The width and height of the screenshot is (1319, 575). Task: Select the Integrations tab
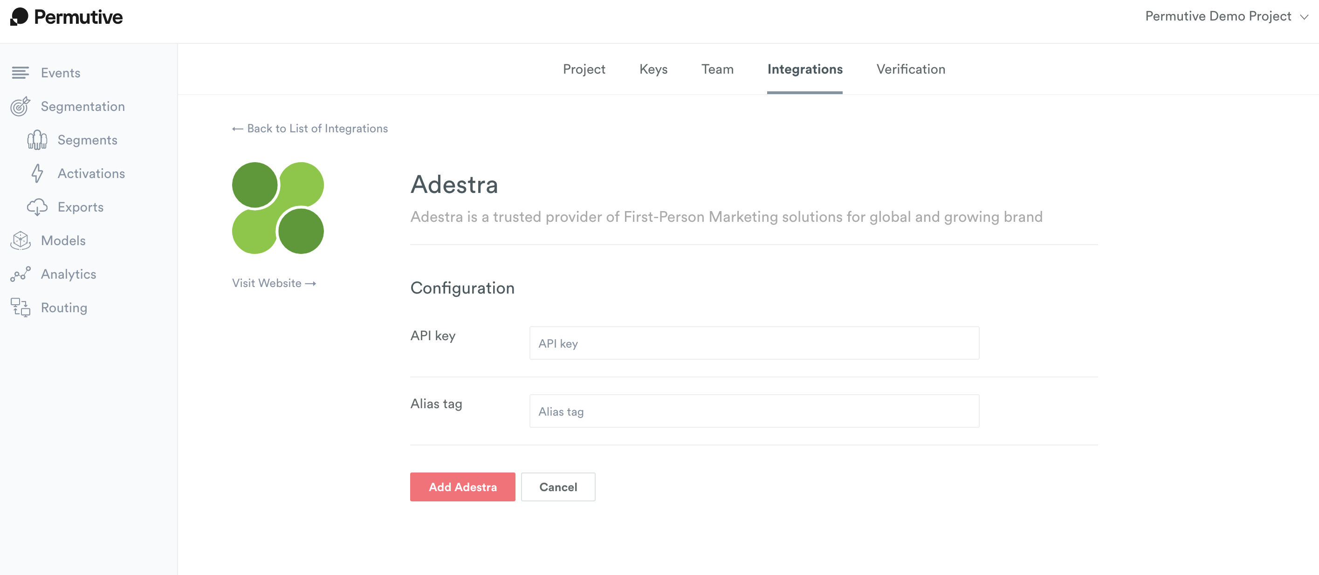(805, 69)
